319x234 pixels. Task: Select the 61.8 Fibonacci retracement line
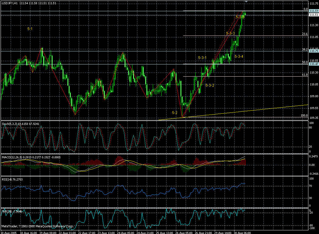(243, 77)
